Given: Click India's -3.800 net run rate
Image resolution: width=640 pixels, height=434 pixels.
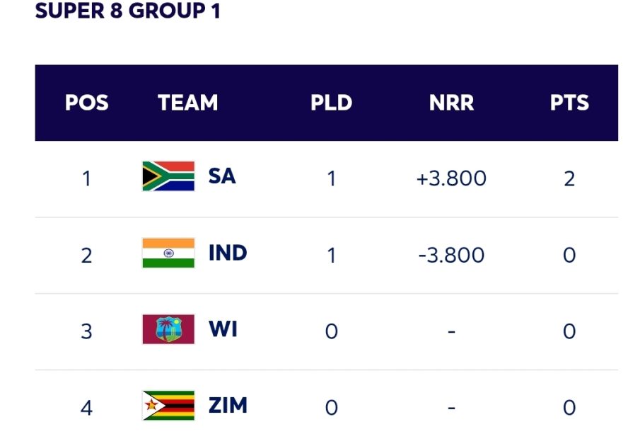Looking at the screenshot, I should [451, 254].
